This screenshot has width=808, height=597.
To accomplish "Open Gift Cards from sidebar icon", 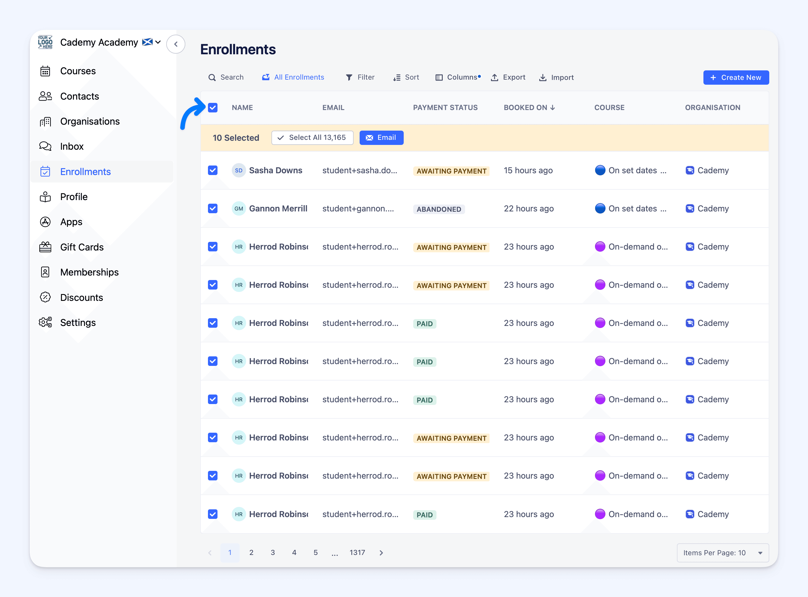I will coord(45,247).
